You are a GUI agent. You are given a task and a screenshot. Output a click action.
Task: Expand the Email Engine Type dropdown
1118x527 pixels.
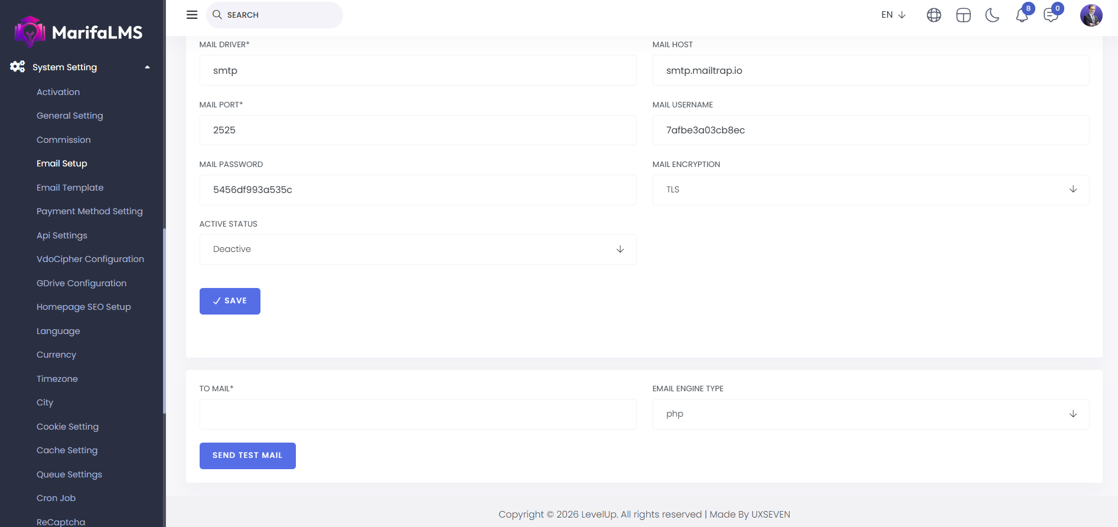(x=871, y=414)
